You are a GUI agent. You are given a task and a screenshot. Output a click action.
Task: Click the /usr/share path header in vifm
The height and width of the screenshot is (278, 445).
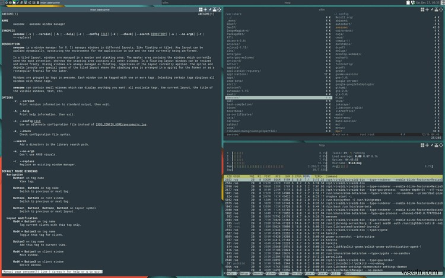click(233, 14)
